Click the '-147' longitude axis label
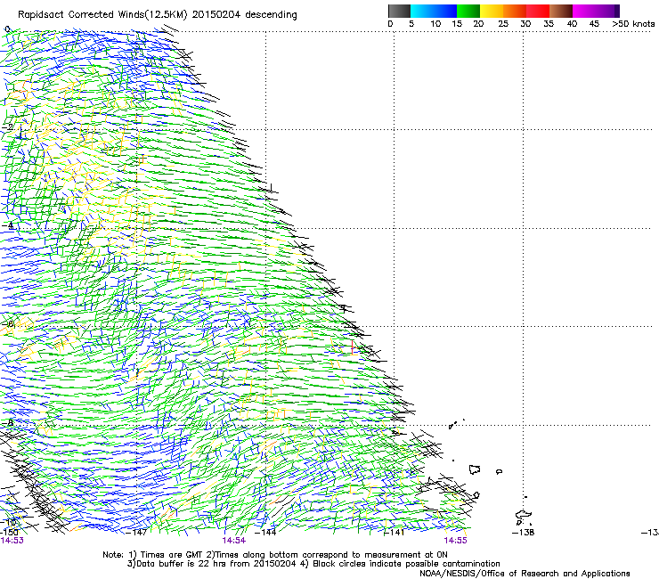The width and height of the screenshot is (659, 579). pos(137,533)
